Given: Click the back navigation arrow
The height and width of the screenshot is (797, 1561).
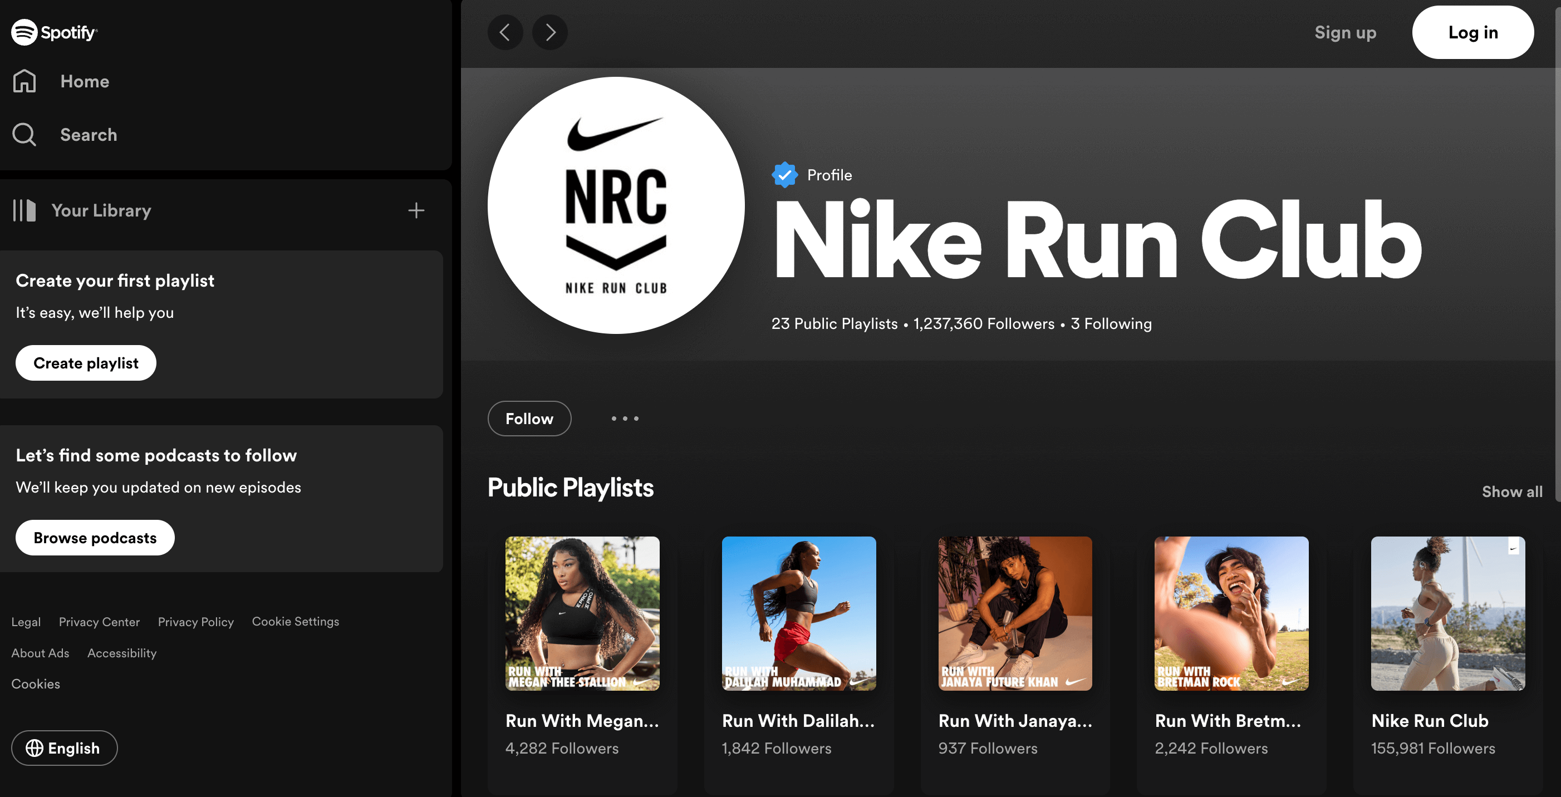Looking at the screenshot, I should (505, 32).
